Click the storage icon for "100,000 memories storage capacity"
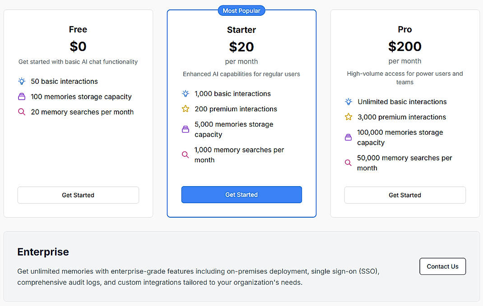483x306 pixels. (348, 137)
